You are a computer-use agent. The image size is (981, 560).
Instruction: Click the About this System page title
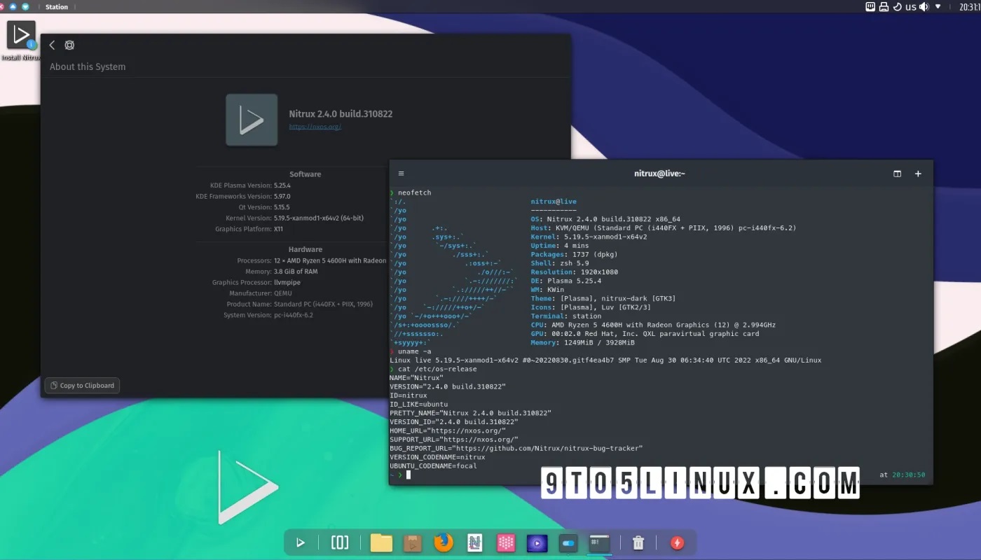(88, 66)
